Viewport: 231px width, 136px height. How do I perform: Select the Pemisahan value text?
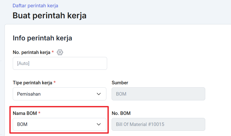click(29, 94)
